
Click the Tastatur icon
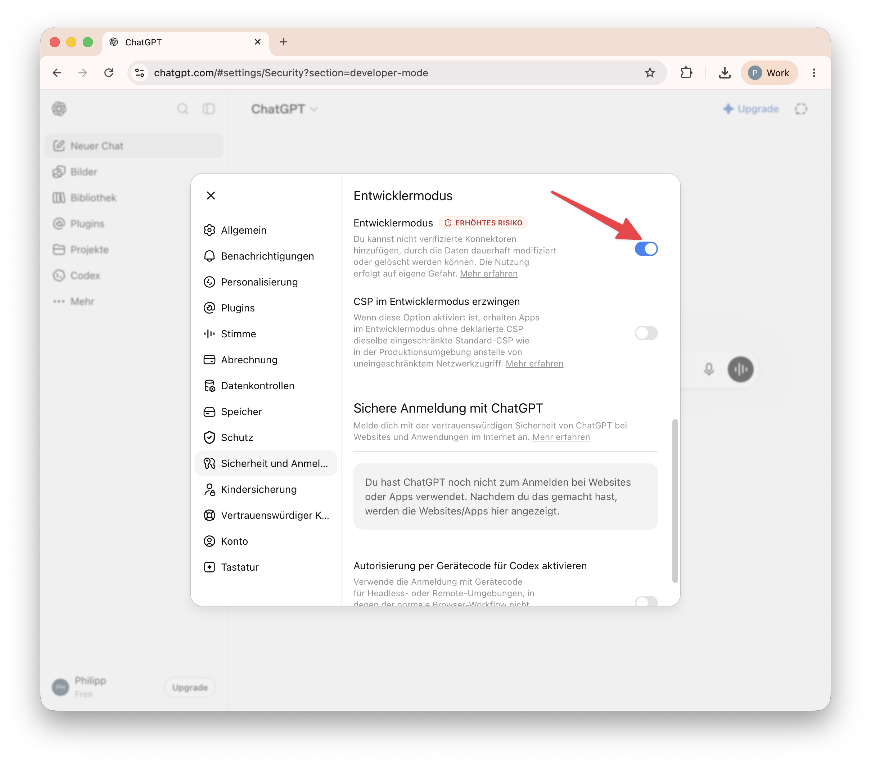209,567
